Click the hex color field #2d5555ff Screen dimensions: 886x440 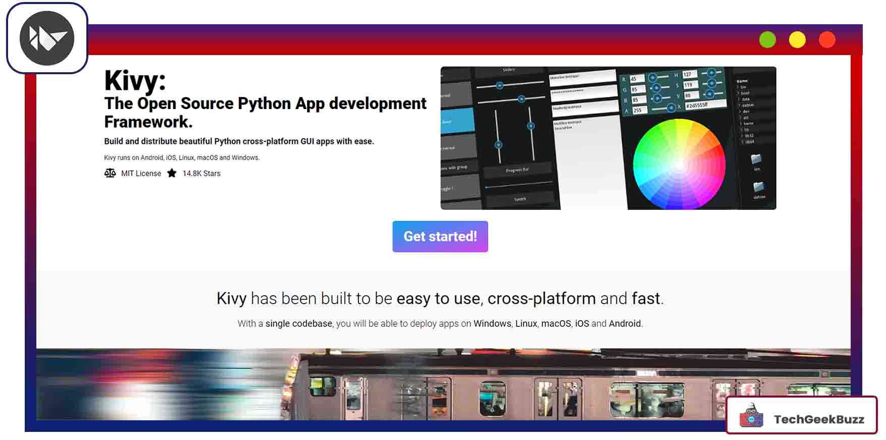click(705, 105)
